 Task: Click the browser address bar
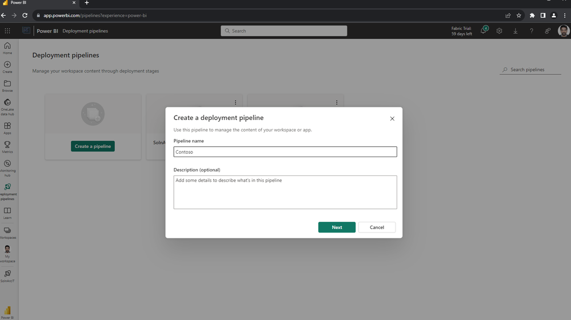[x=269, y=15]
